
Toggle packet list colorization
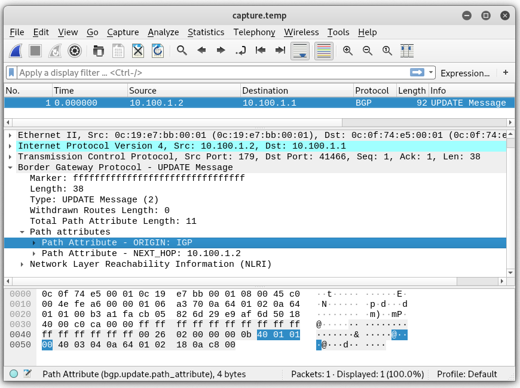click(323, 51)
